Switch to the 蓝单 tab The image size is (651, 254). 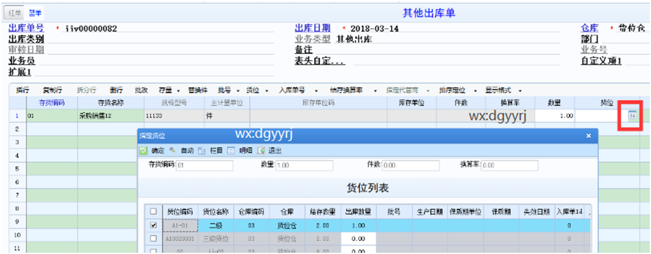point(35,13)
